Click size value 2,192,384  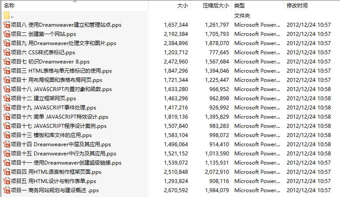pos(176,34)
